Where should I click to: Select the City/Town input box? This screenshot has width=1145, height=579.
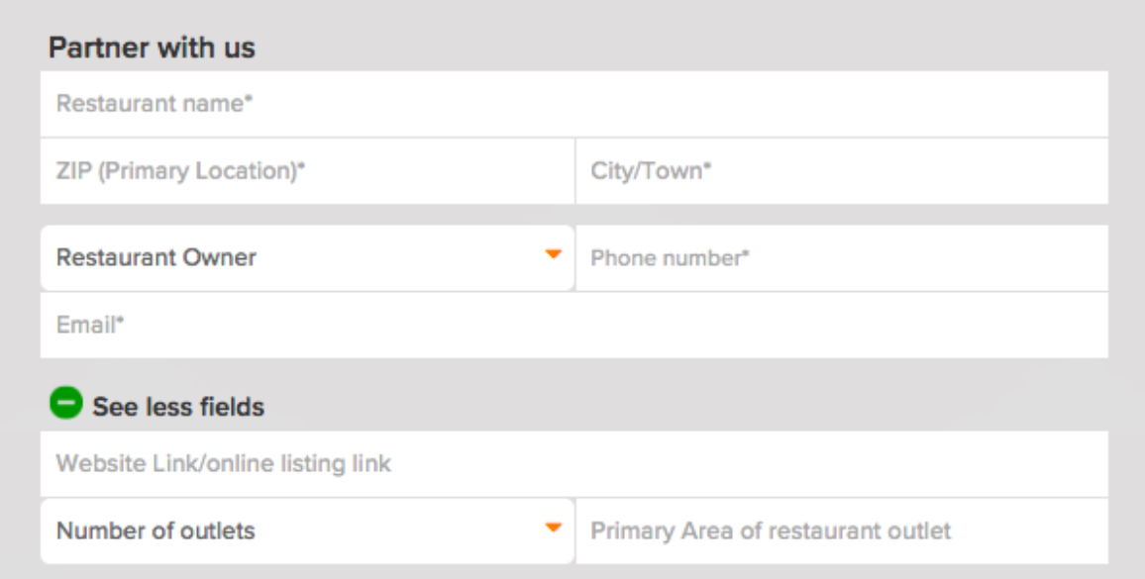842,171
